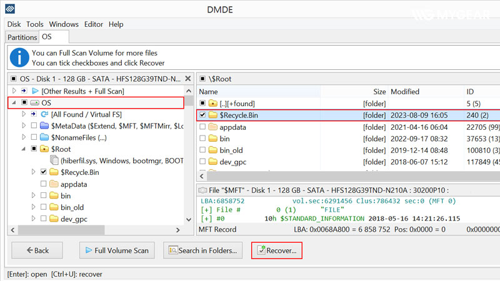Toggle the OS volume checkbox in tree
The width and height of the screenshot is (500, 281).
pos(24,102)
